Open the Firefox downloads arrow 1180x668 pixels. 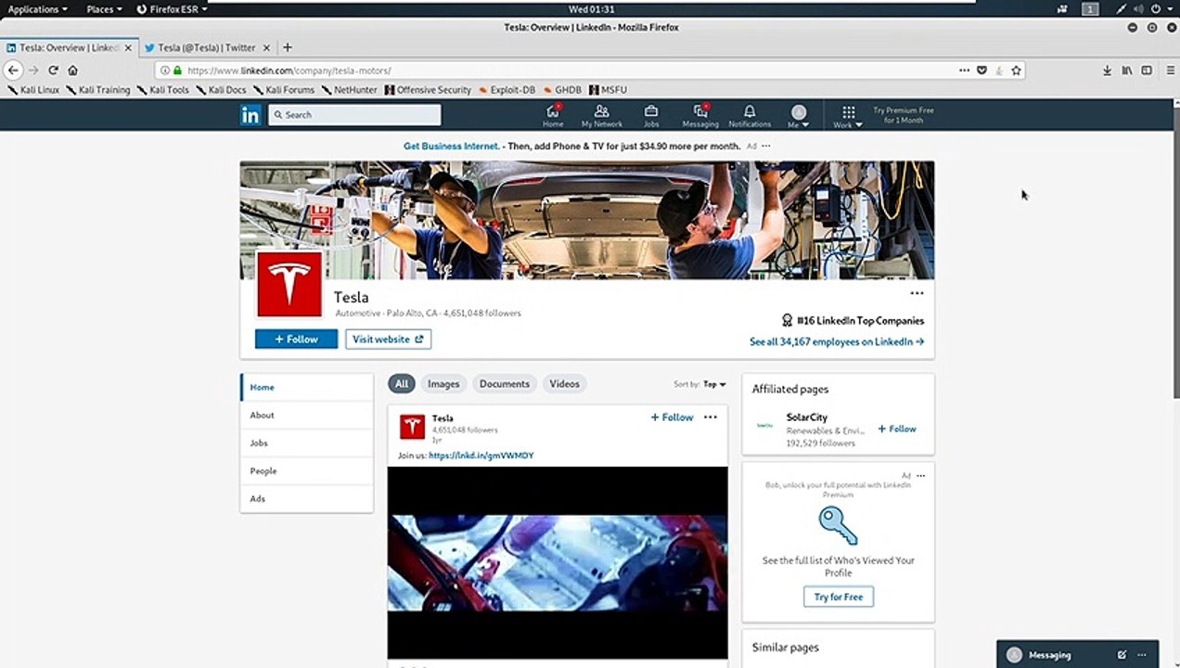pyautogui.click(x=1108, y=71)
